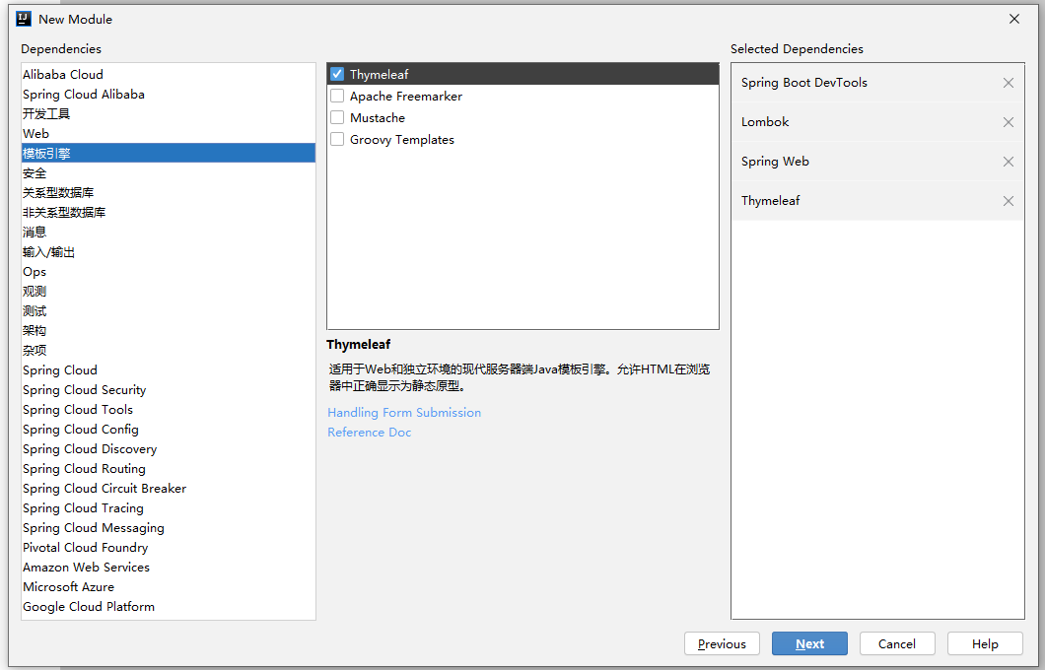
Task: Cancel the New Module wizard
Action: (897, 644)
